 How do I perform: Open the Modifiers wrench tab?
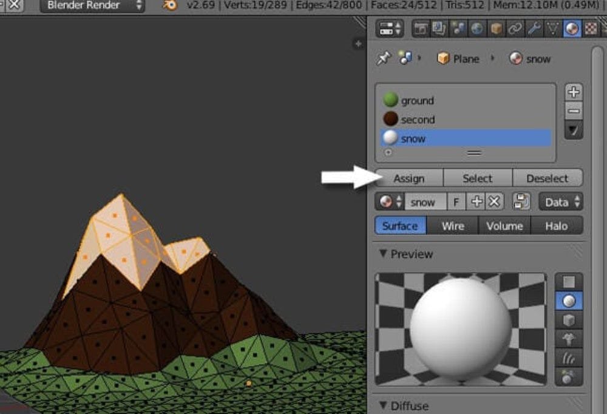pyautogui.click(x=534, y=28)
